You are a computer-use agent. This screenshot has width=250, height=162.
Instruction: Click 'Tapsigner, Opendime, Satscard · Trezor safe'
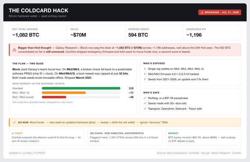[x=175, y=109]
